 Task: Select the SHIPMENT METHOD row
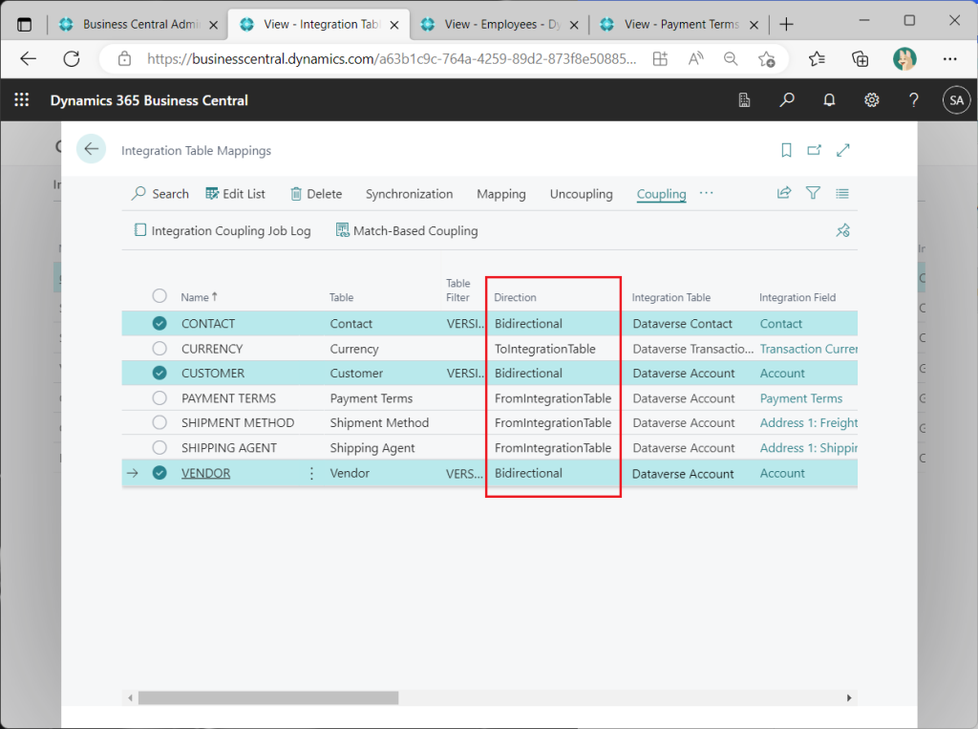(159, 422)
